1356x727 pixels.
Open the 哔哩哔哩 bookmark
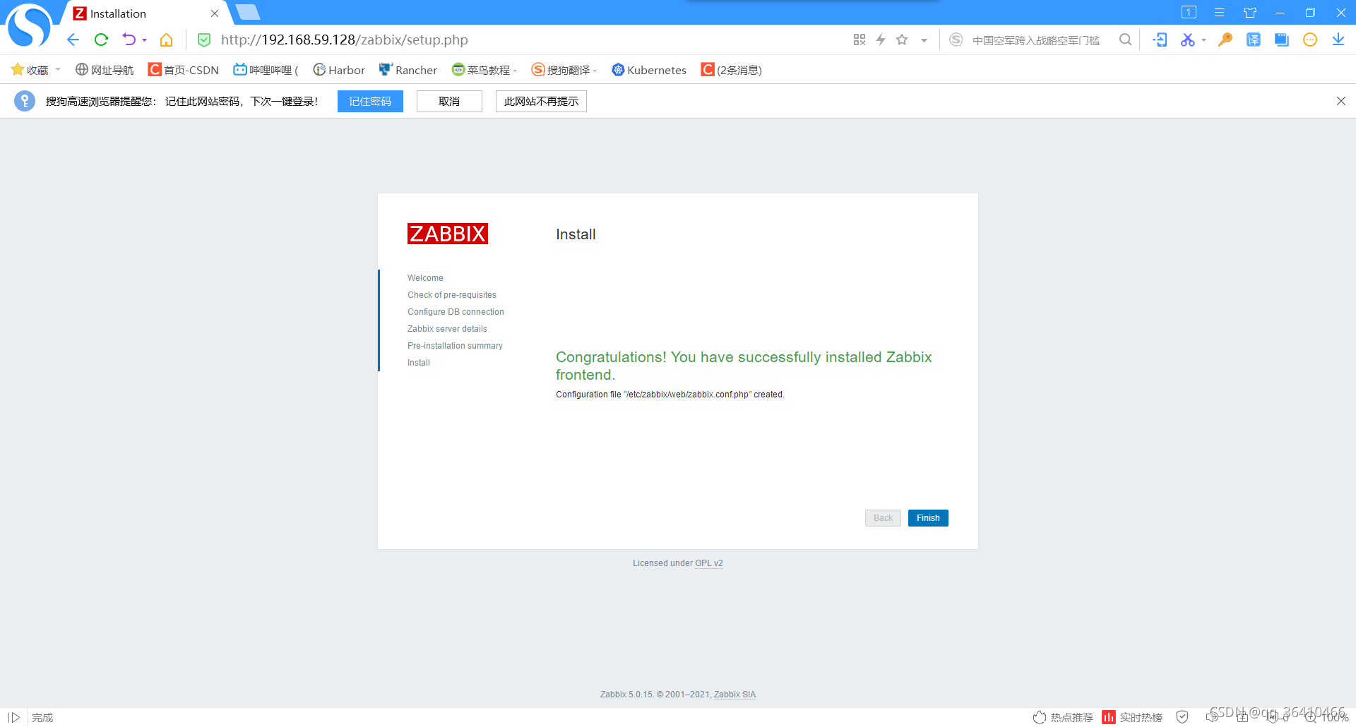tap(266, 70)
